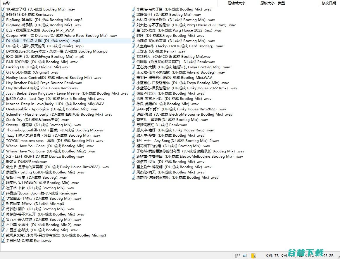Click the icon beside Hedley-Lose Control

pos(3,78)
